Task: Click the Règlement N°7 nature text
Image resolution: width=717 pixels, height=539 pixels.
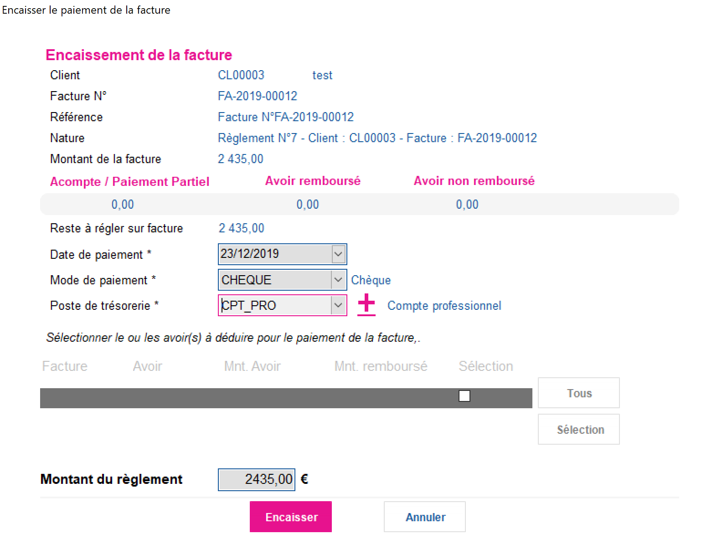Action: coord(377,138)
